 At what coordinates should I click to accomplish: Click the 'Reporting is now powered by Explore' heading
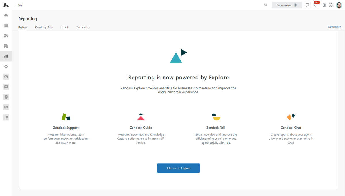(x=178, y=78)
